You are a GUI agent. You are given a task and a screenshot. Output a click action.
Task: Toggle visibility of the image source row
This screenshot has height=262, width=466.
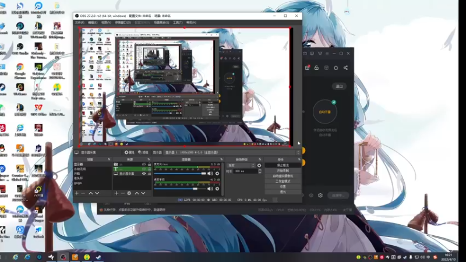(144, 164)
